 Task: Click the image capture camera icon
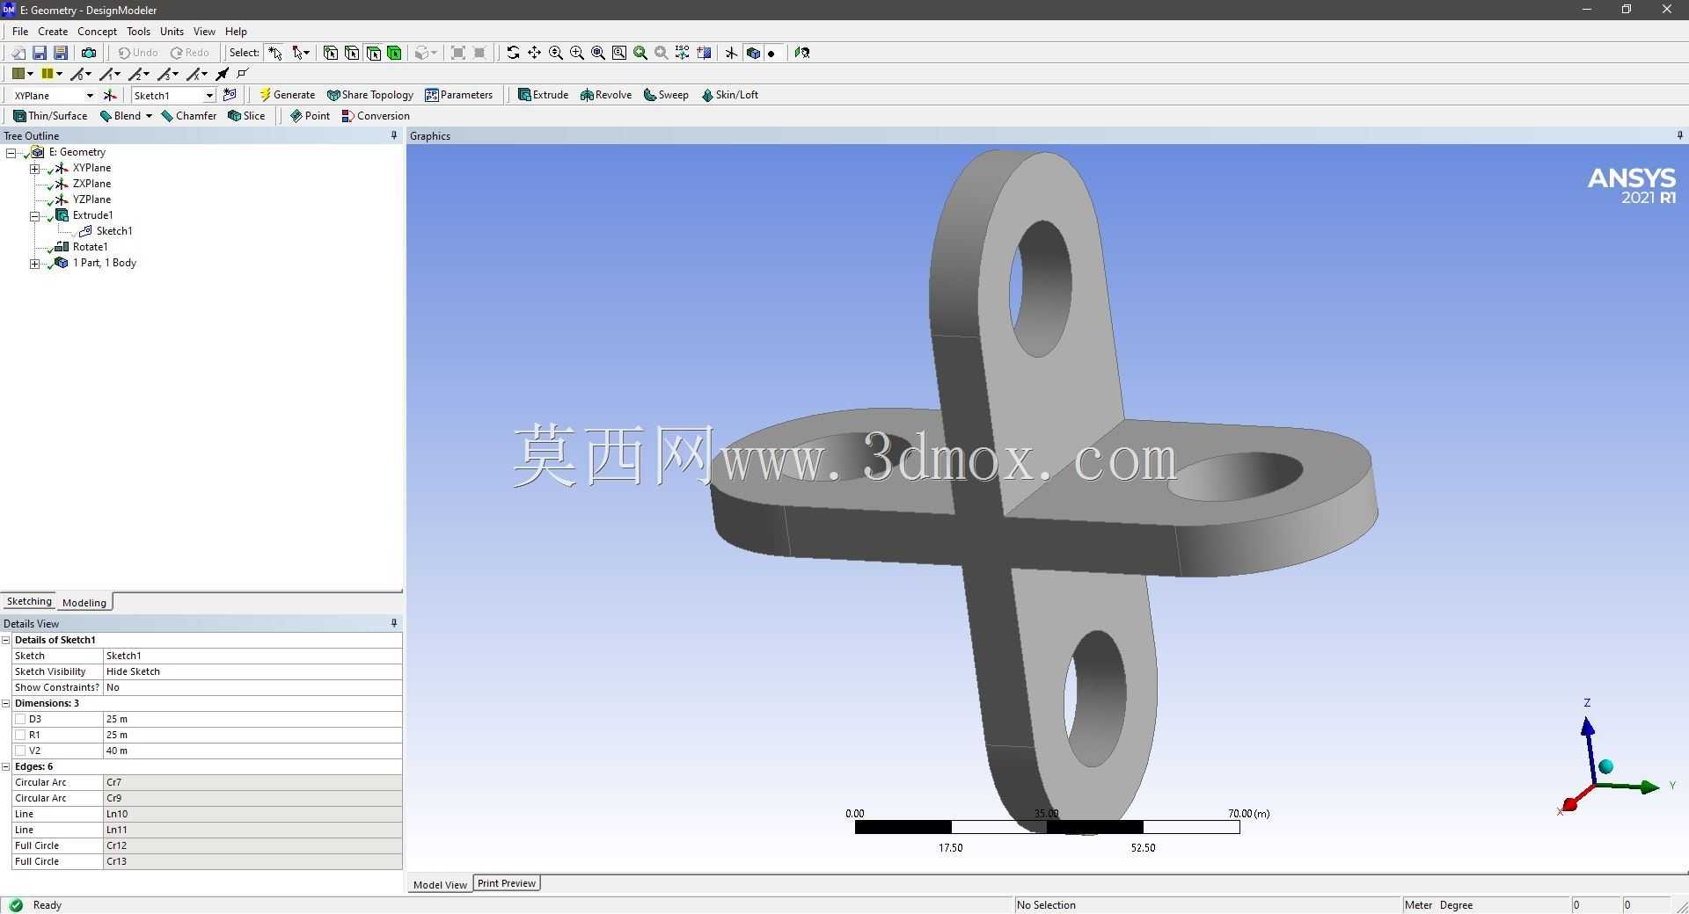tap(88, 53)
